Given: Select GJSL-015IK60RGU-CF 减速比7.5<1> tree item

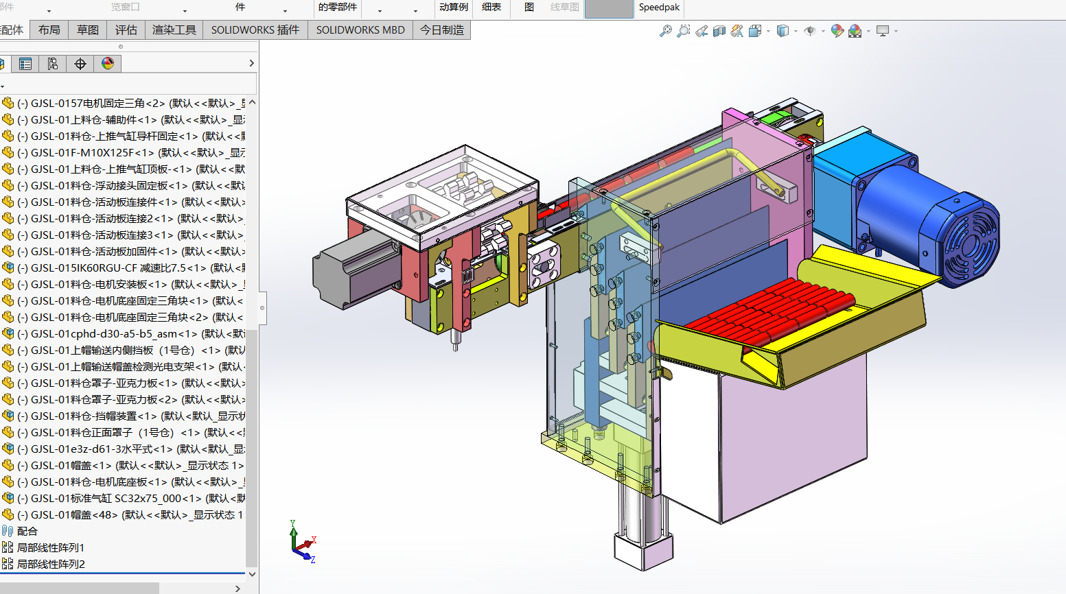Looking at the screenshot, I should click(124, 268).
